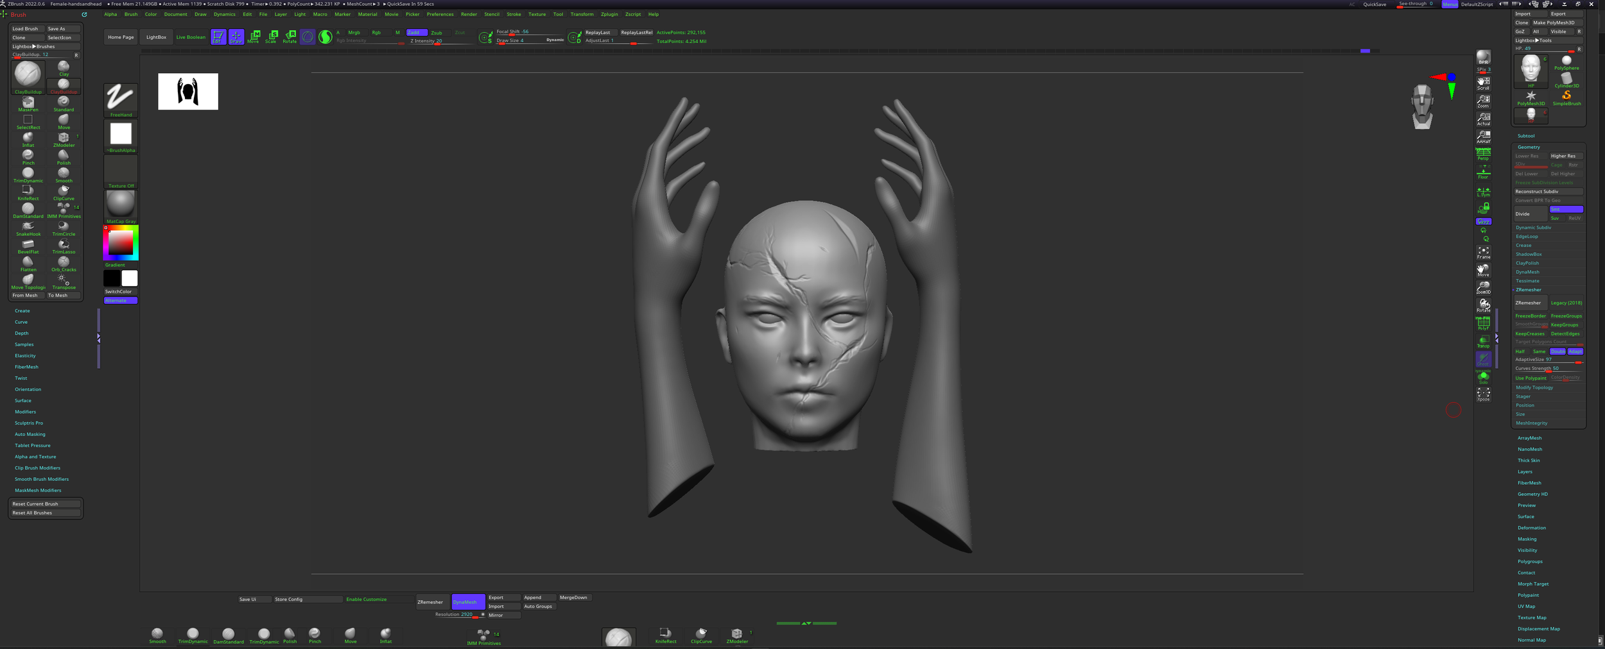Run ZRemesher from the Geometry panel
1605x649 pixels.
coord(1531,303)
